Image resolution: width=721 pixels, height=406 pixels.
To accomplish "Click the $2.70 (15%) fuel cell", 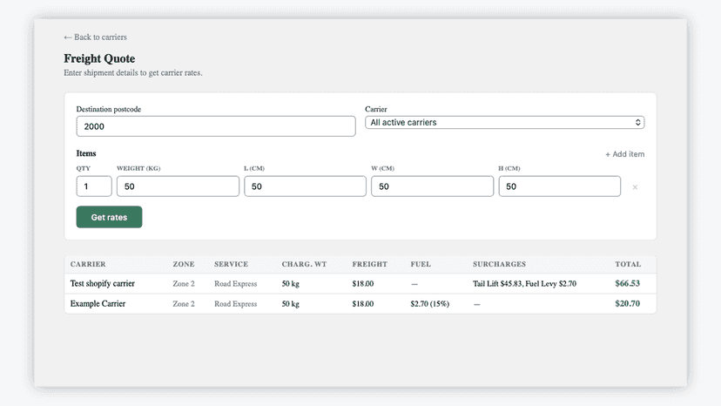I will tap(430, 304).
